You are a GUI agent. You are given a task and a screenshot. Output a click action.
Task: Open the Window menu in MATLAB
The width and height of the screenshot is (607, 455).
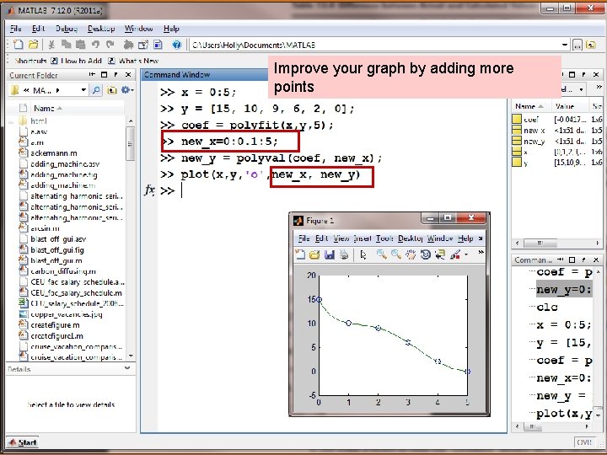tap(138, 29)
